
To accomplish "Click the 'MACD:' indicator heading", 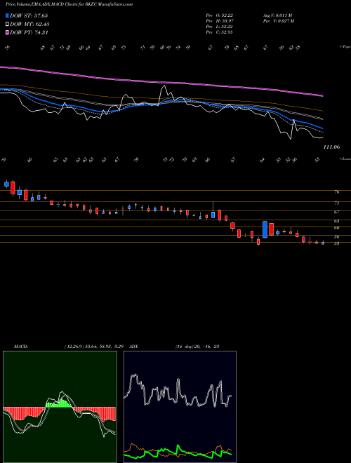I will tap(20, 347).
